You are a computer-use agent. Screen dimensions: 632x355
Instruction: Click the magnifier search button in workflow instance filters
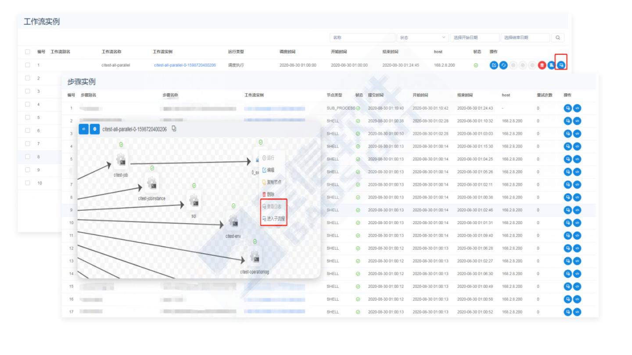click(558, 38)
